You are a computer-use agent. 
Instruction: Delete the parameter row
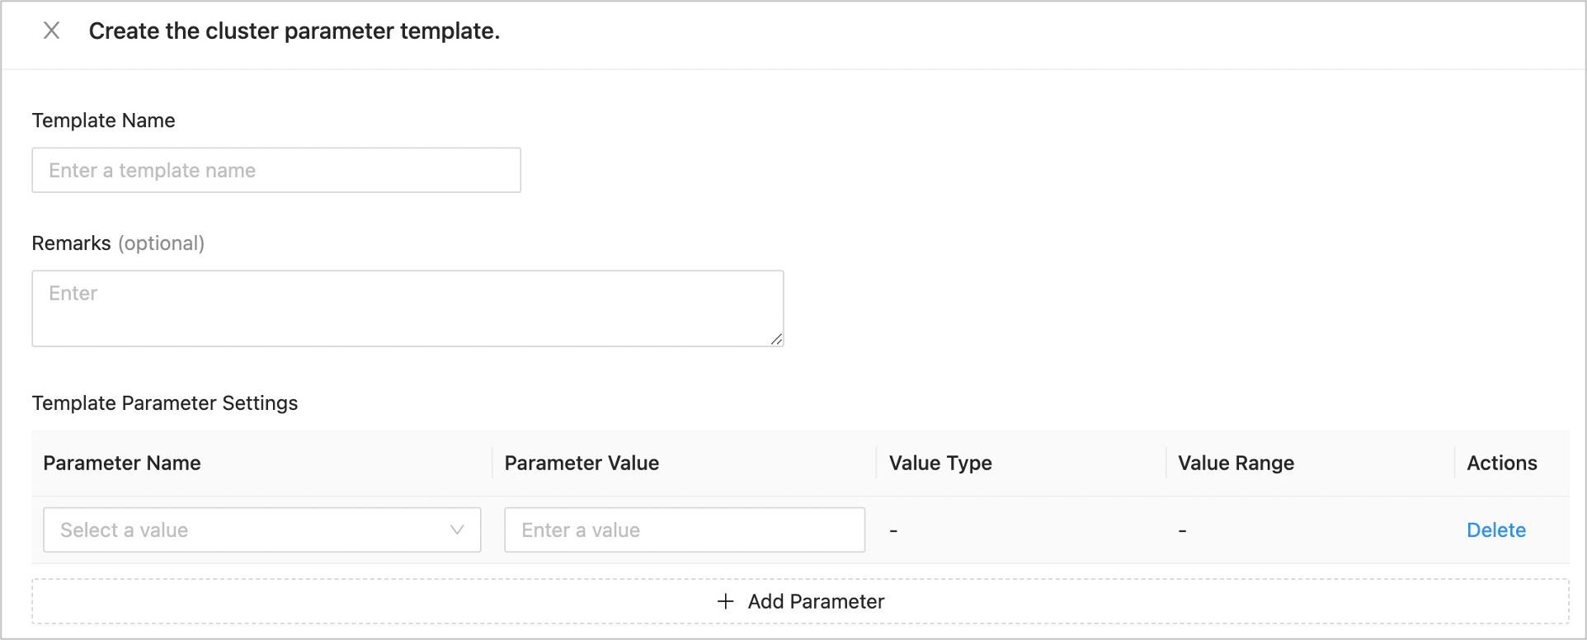point(1495,530)
